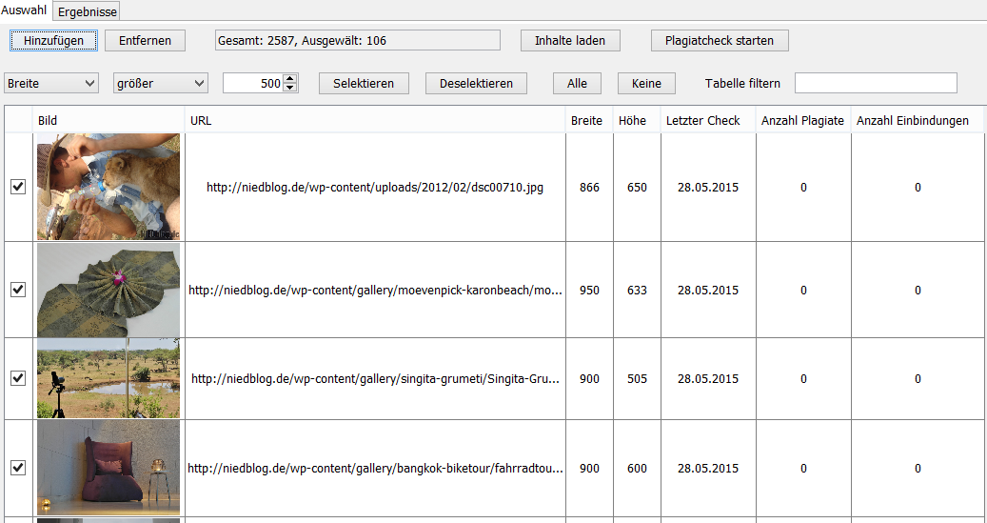Click the Deselektieren button
The image size is (987, 523).
(x=476, y=83)
